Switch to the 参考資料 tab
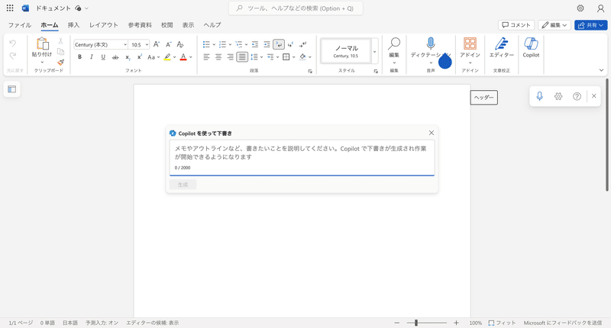Viewport: 611px width, 328px height. pos(140,25)
